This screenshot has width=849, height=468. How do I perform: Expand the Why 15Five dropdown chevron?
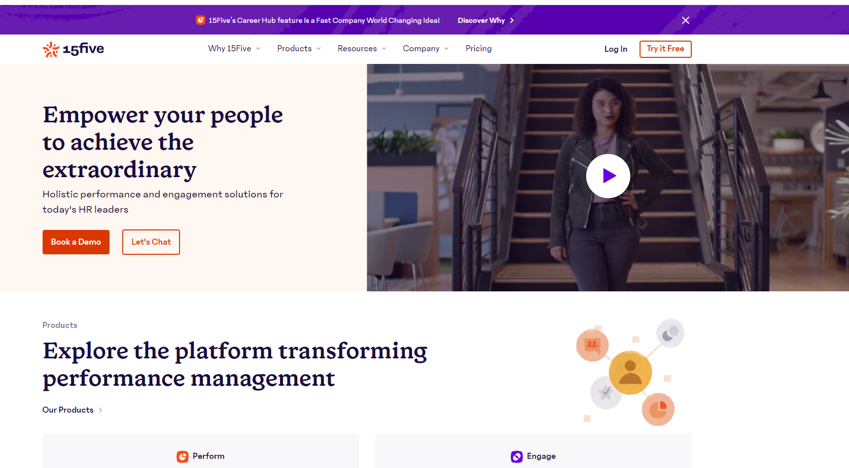tap(258, 49)
